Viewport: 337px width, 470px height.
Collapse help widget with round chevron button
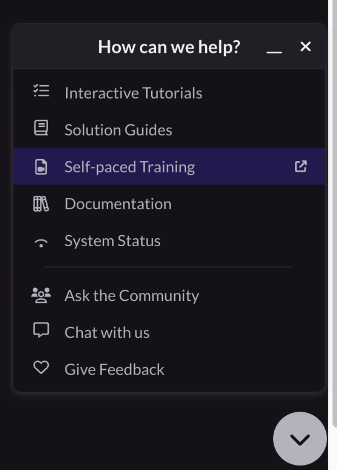click(x=300, y=439)
